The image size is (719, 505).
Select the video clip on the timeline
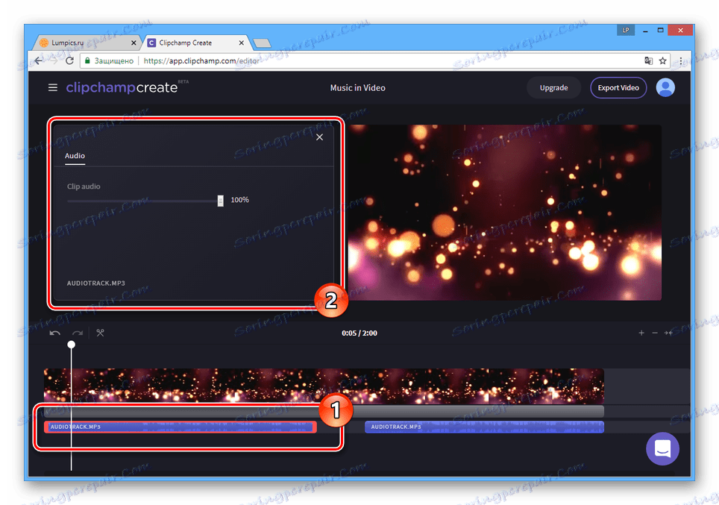(x=324, y=386)
